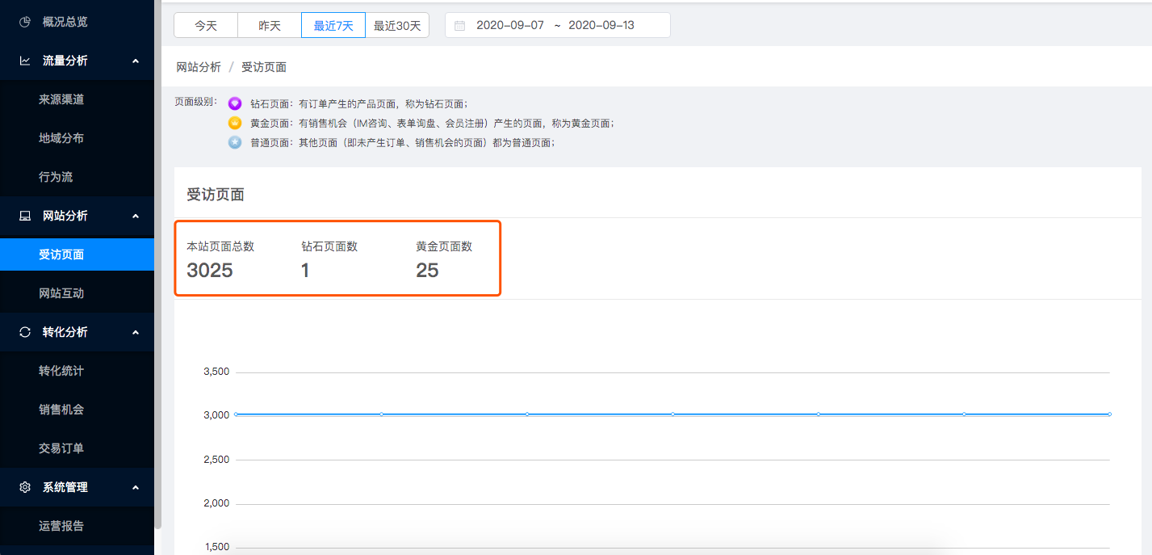Select the 今天 time range

click(x=206, y=25)
